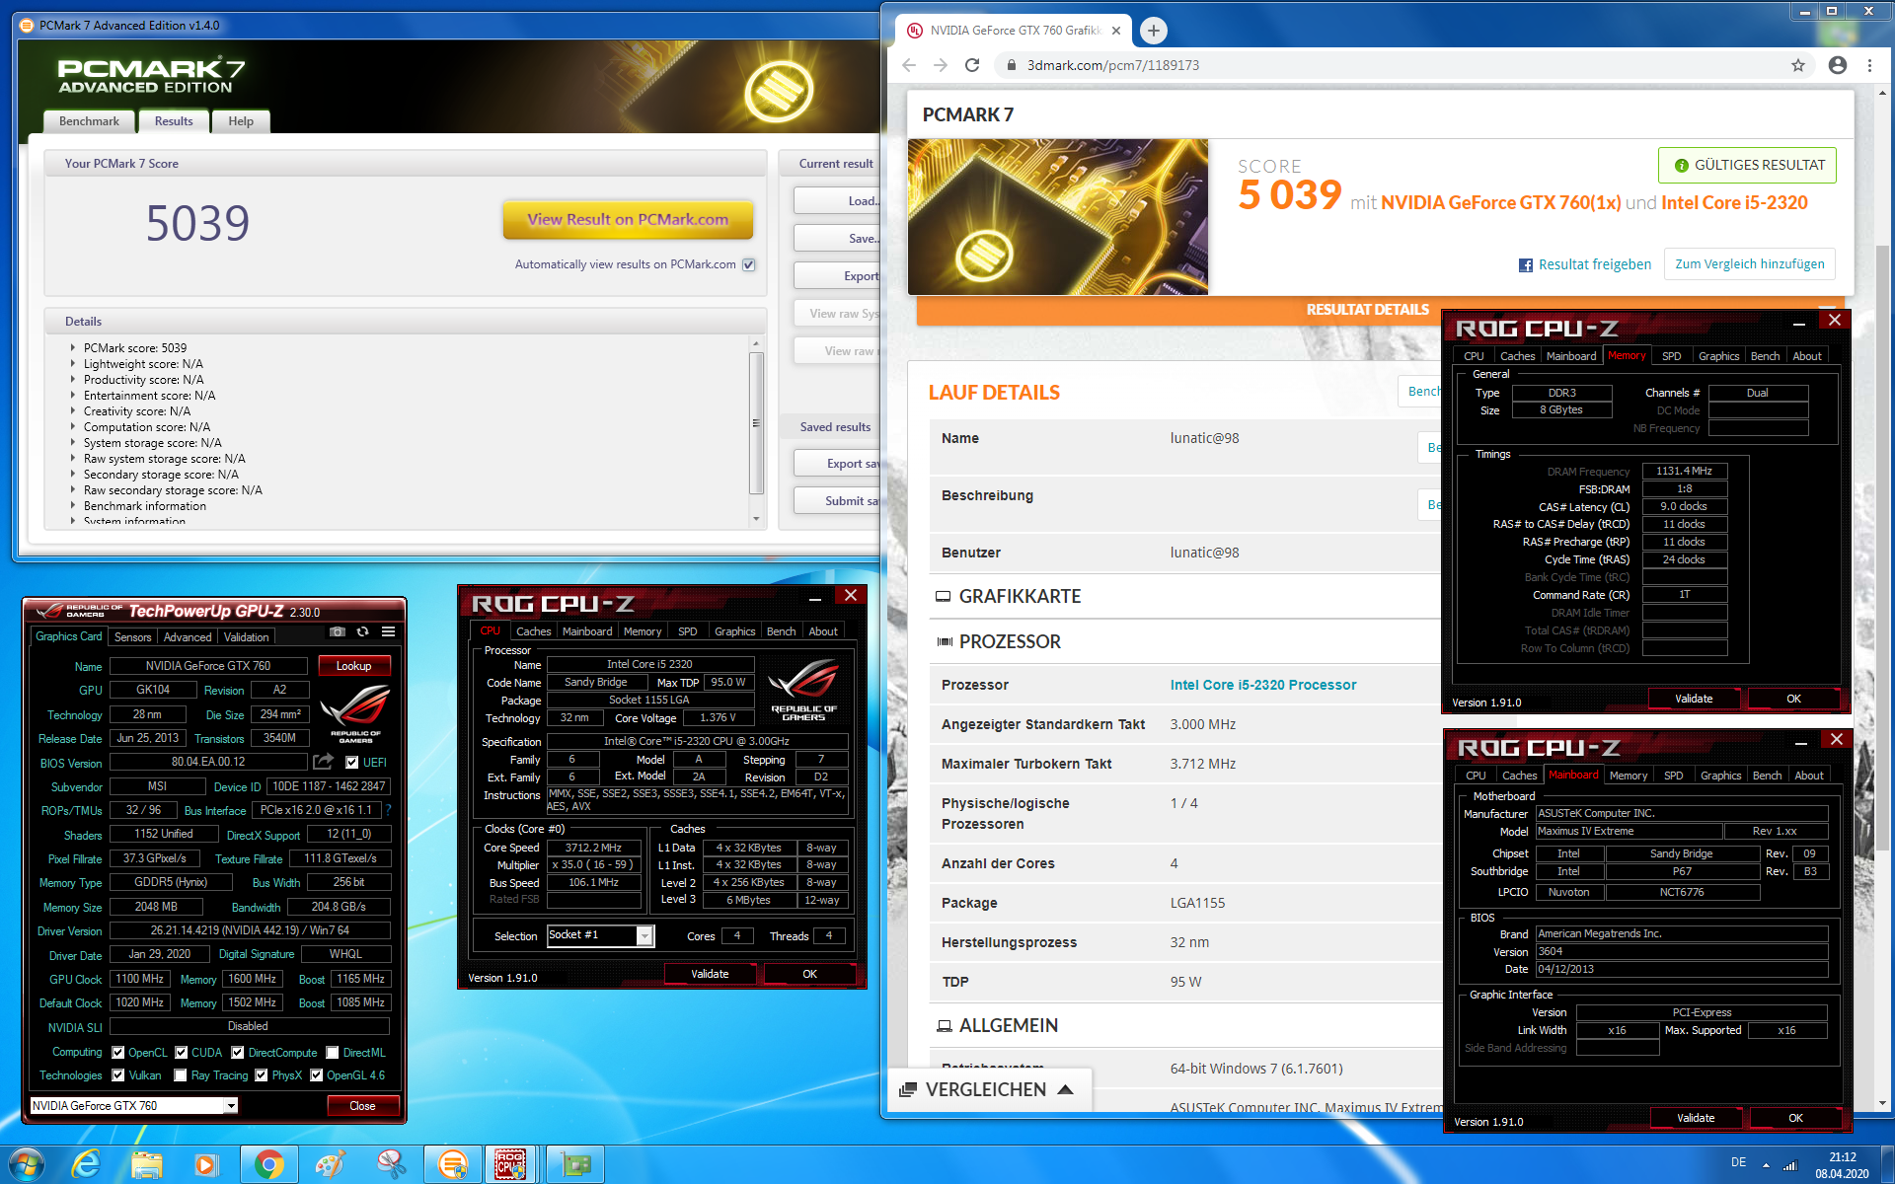Show hidden tray icons arrow

[1766, 1165]
